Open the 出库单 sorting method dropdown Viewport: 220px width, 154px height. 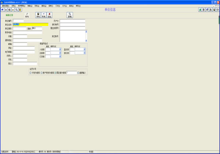point(59,53)
